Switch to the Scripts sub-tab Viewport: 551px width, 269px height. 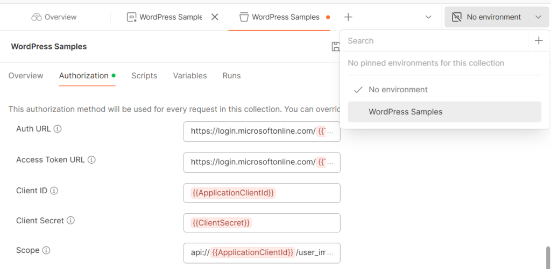pos(144,75)
